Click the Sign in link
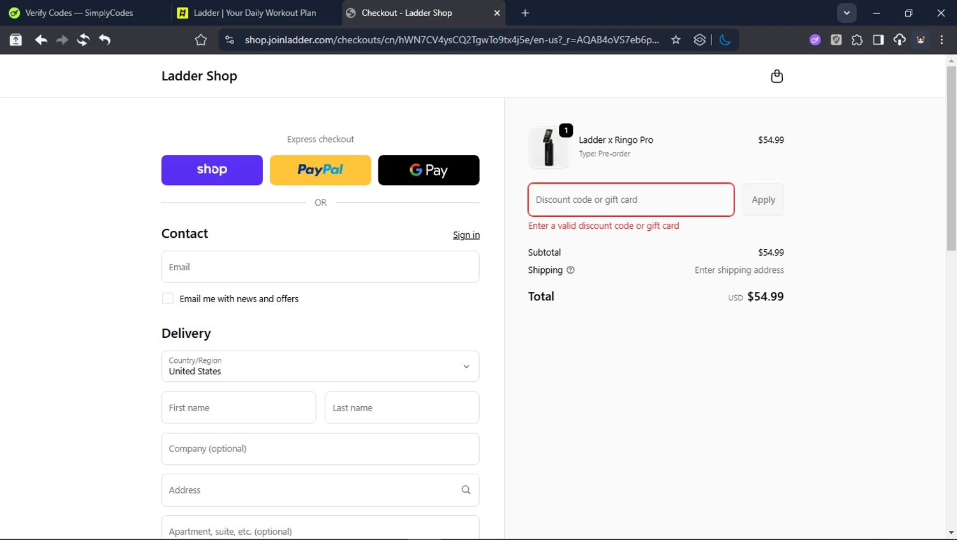The width and height of the screenshot is (957, 540). (x=466, y=235)
